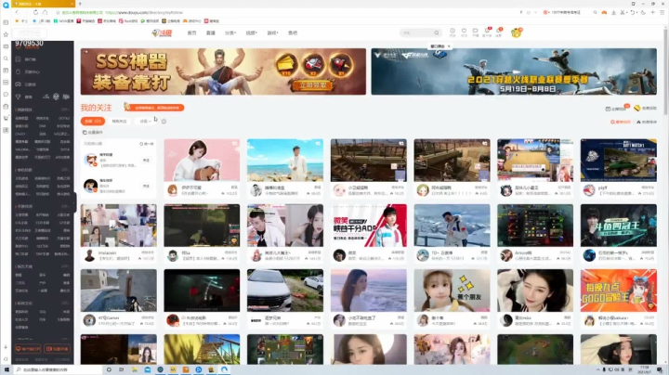Click the refresh 换一换 link in recommendations card
This screenshot has height=375, width=669.
pyautogui.click(x=147, y=144)
